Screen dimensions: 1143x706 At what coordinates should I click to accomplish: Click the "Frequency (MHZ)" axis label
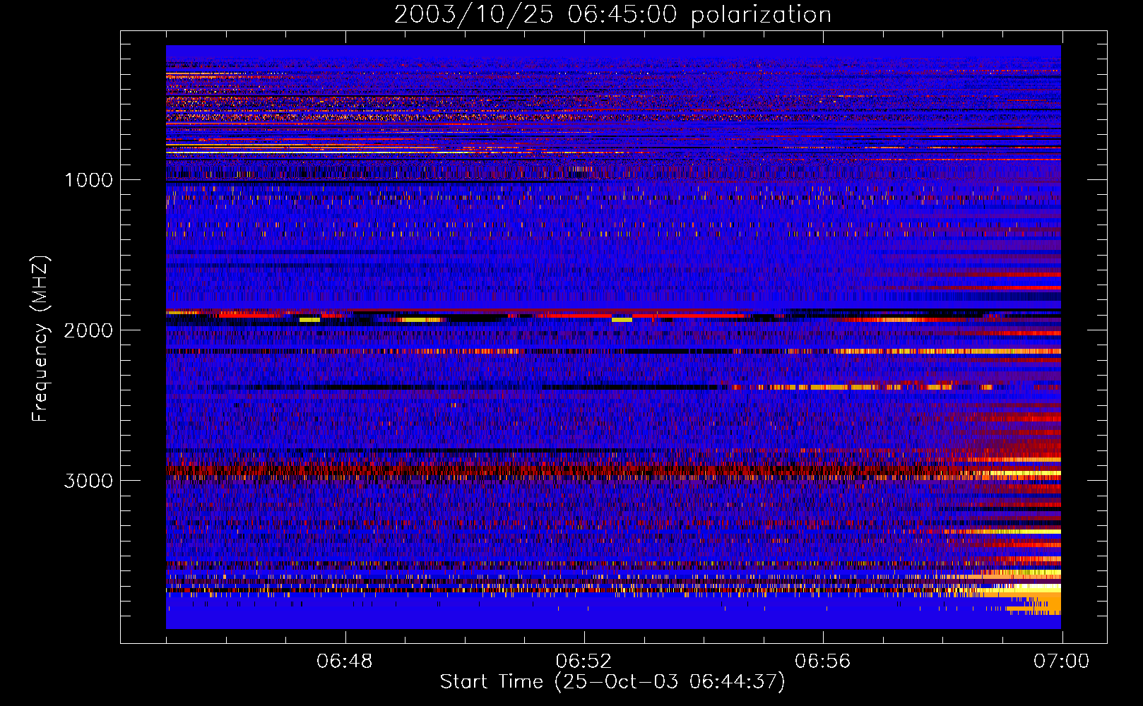pos(40,339)
